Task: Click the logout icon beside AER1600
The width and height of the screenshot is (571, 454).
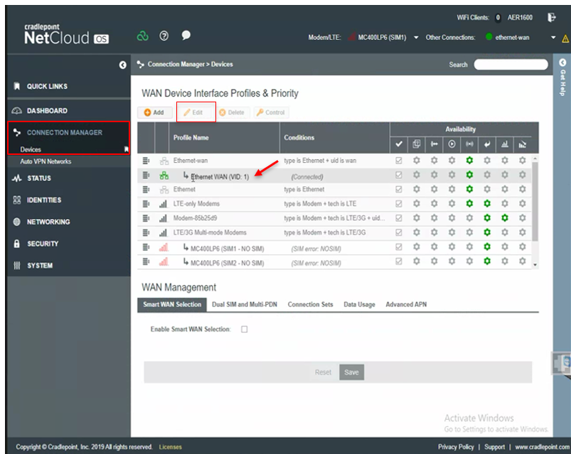Action: pyautogui.click(x=552, y=17)
